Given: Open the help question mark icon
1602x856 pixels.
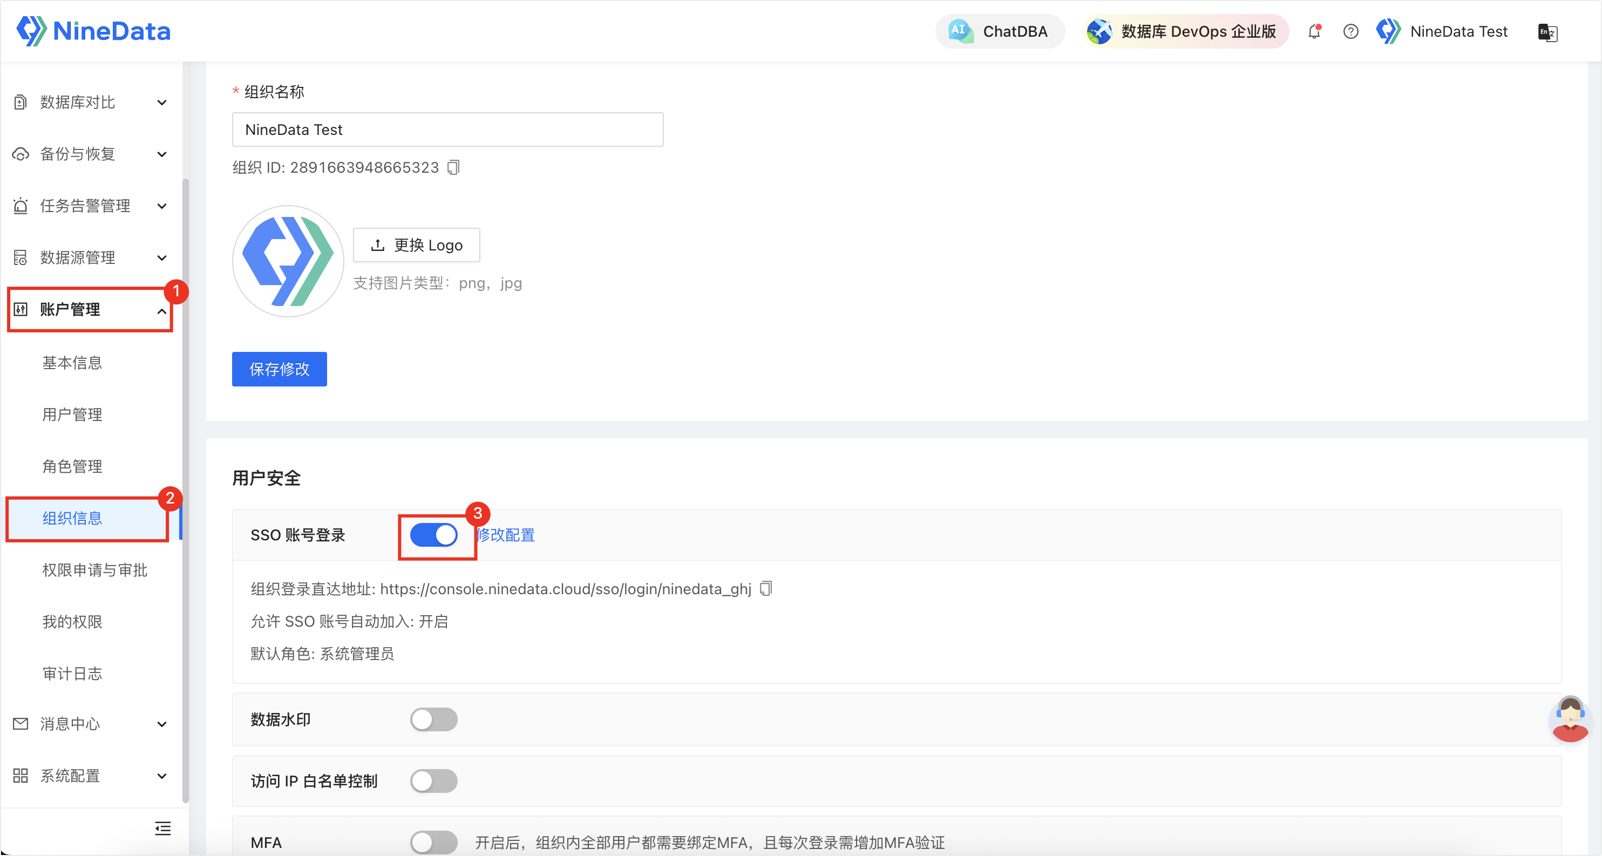Looking at the screenshot, I should (1350, 31).
